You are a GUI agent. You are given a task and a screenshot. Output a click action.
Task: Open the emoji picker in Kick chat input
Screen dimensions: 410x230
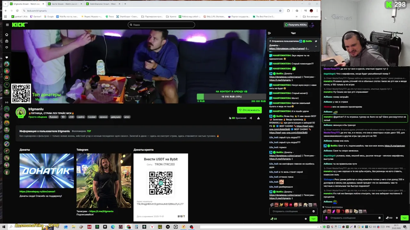point(314,211)
